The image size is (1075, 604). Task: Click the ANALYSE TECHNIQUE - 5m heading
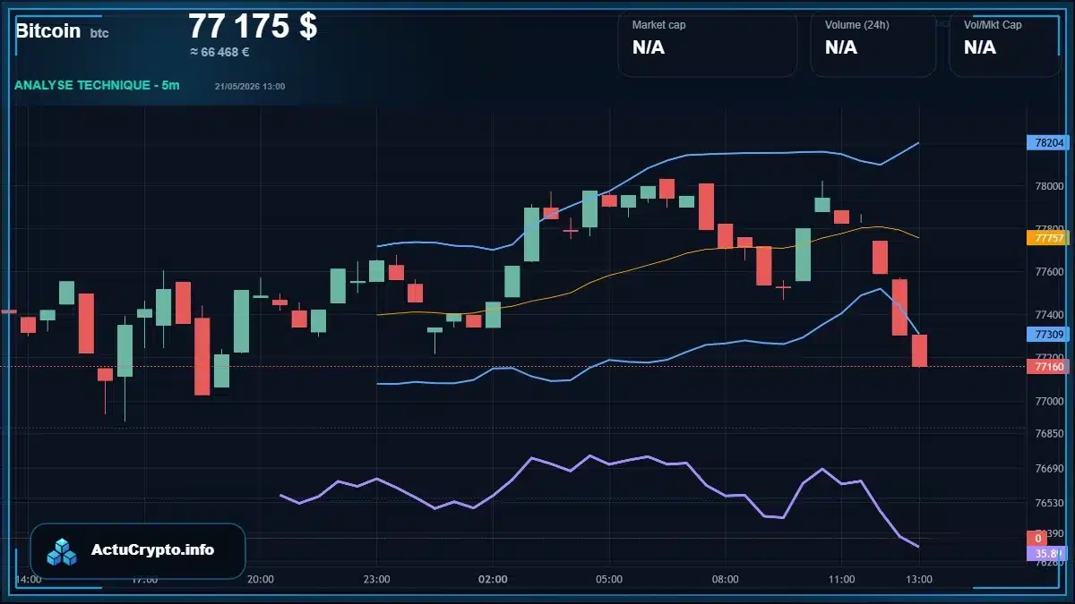tap(97, 85)
